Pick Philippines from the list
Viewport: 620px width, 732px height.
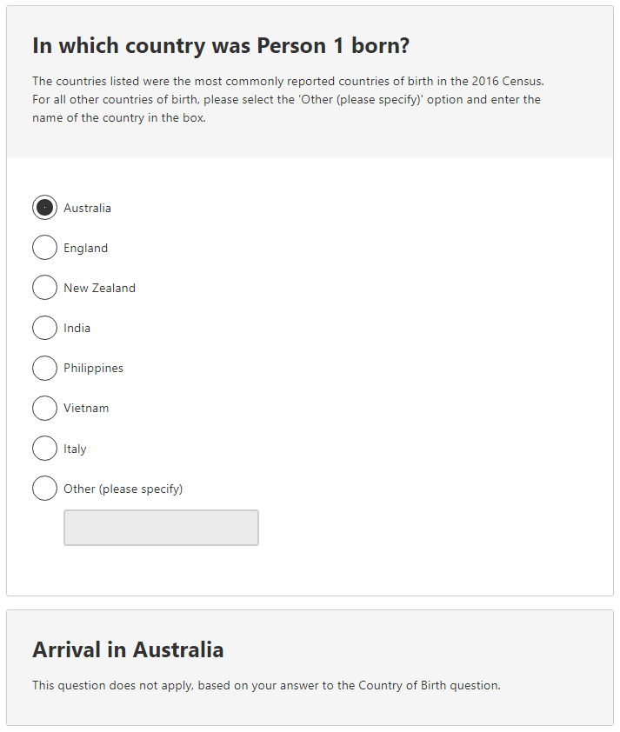click(44, 368)
